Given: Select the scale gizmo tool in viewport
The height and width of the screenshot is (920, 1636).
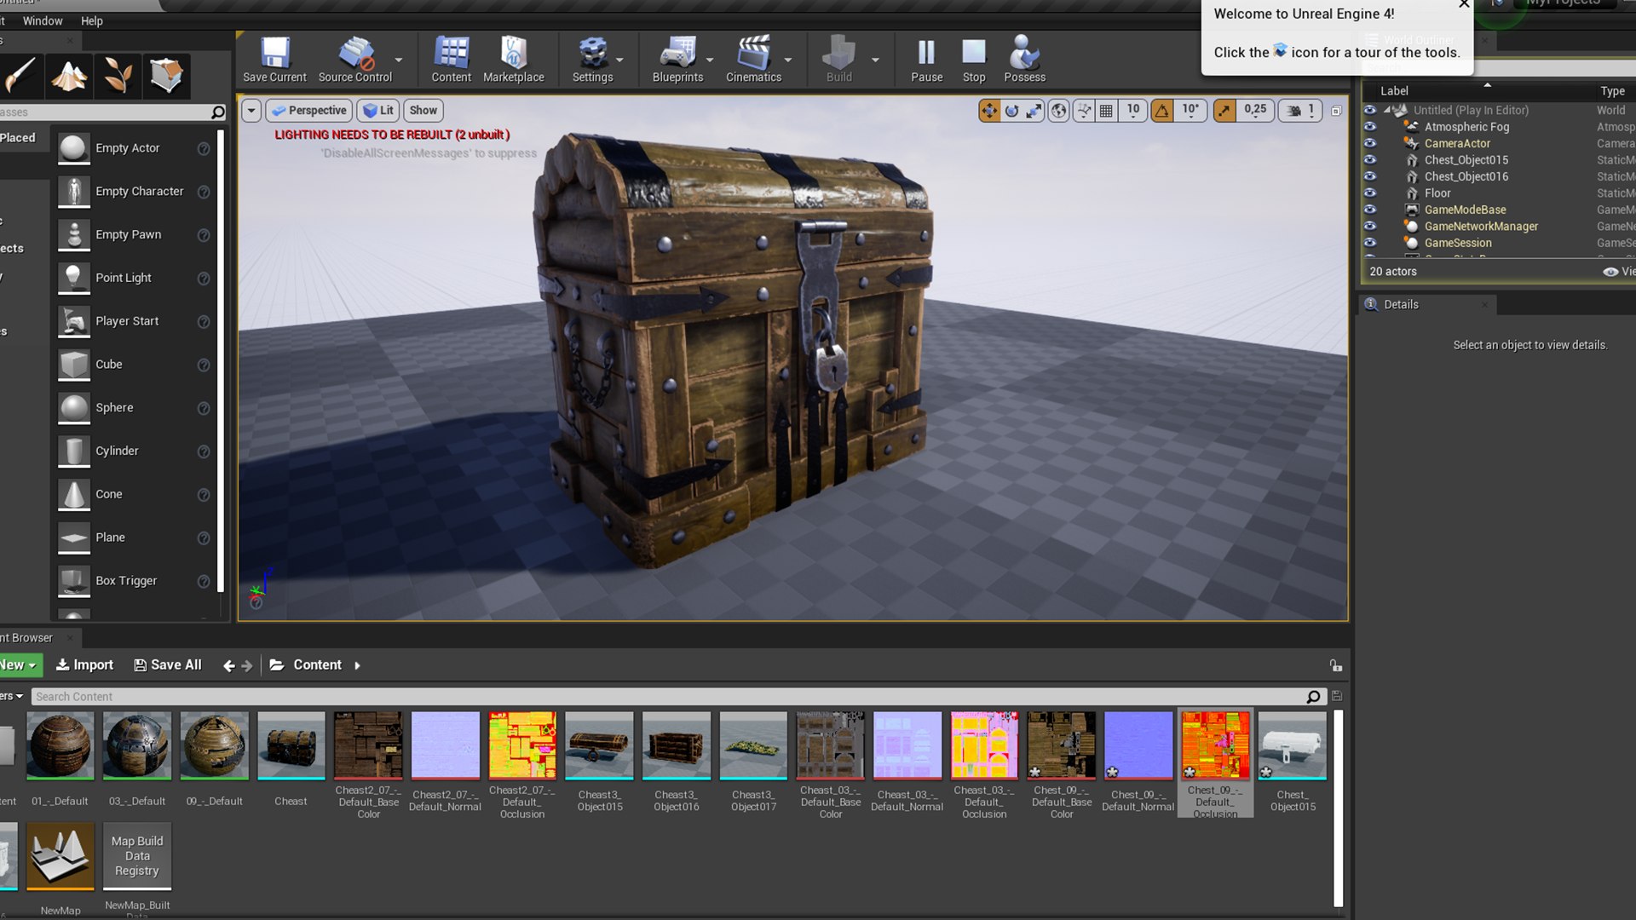Looking at the screenshot, I should click(x=1034, y=110).
